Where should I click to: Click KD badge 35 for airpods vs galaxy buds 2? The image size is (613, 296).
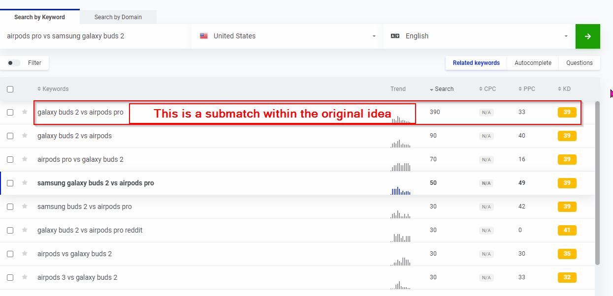(x=567, y=254)
